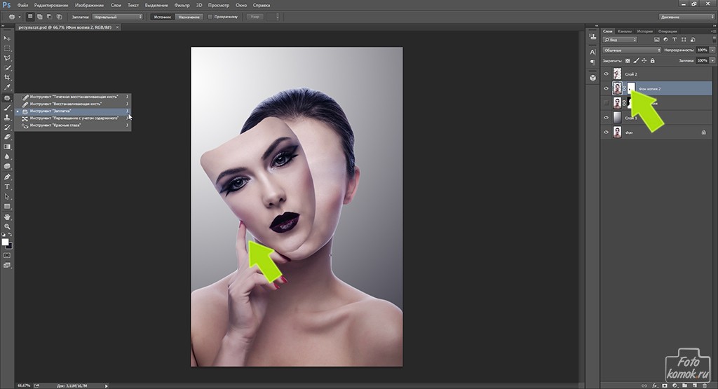Select the History Brush tool
This screenshot has height=389, width=718.
(x=7, y=128)
